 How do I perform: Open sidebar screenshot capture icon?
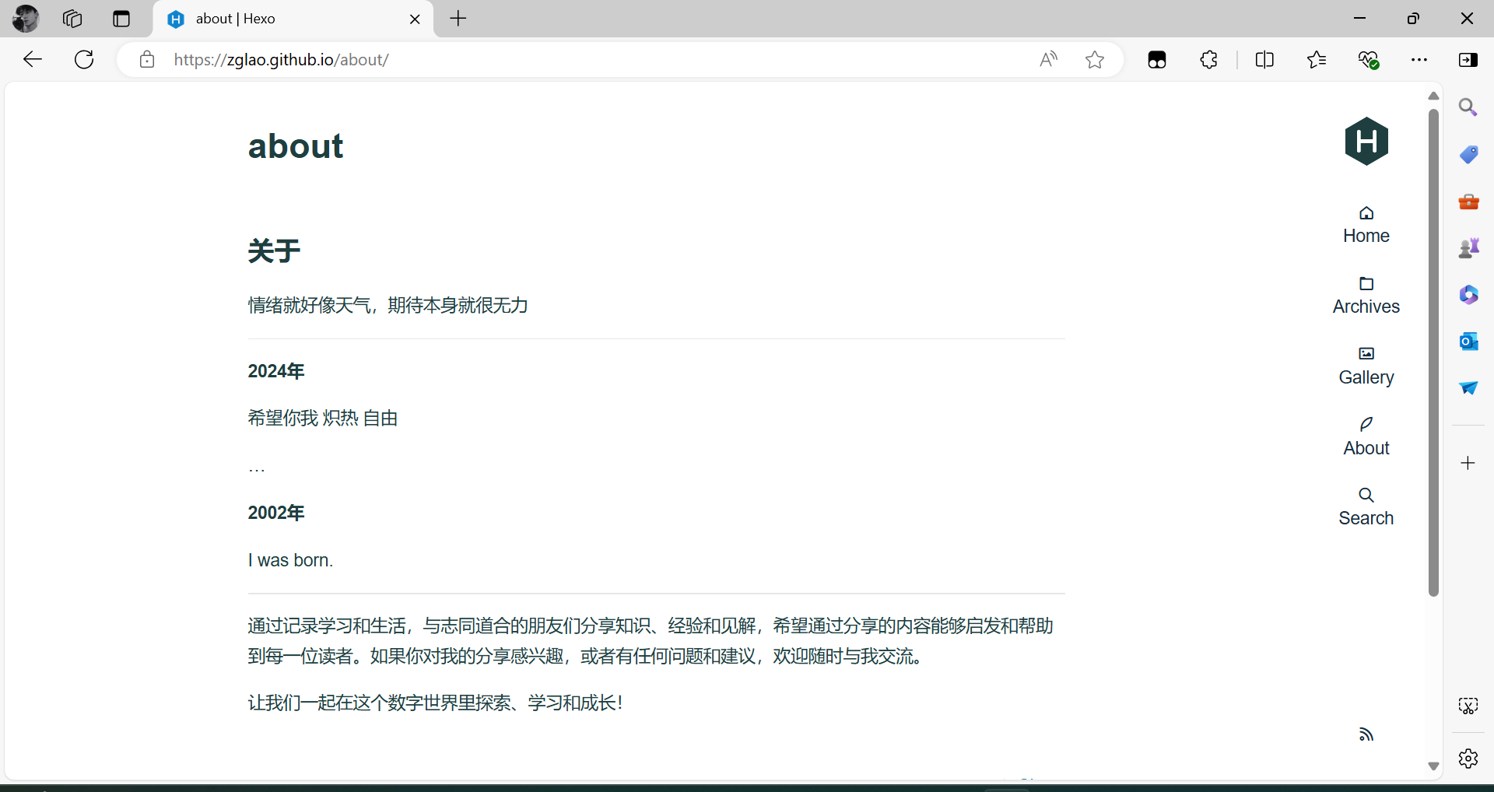click(1468, 706)
